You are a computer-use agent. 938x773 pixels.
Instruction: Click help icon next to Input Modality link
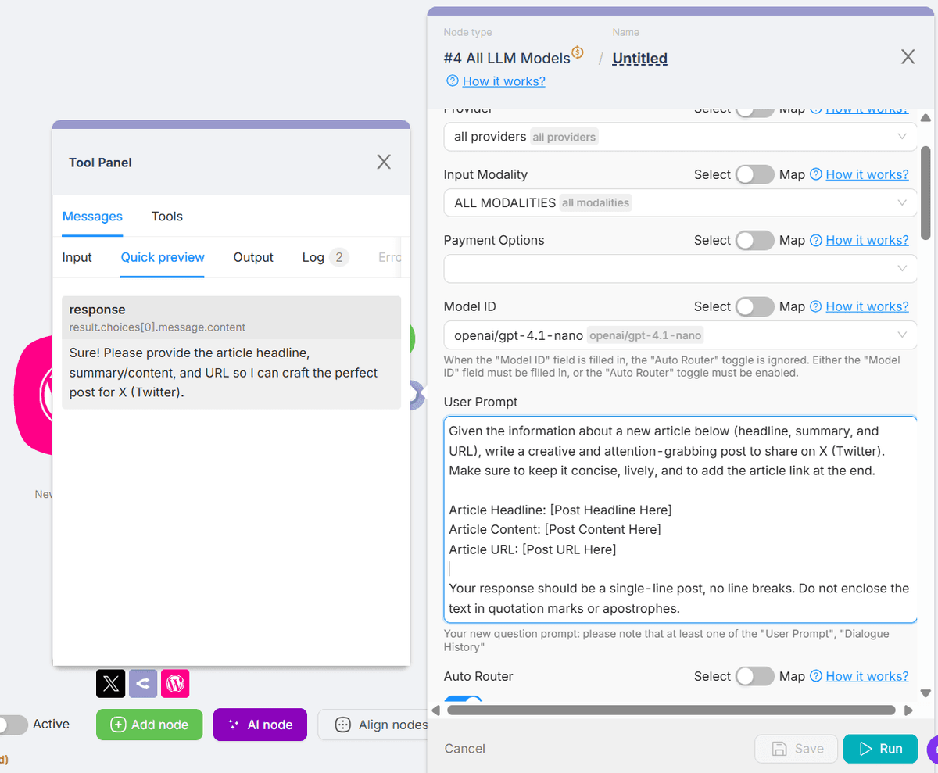[816, 174]
